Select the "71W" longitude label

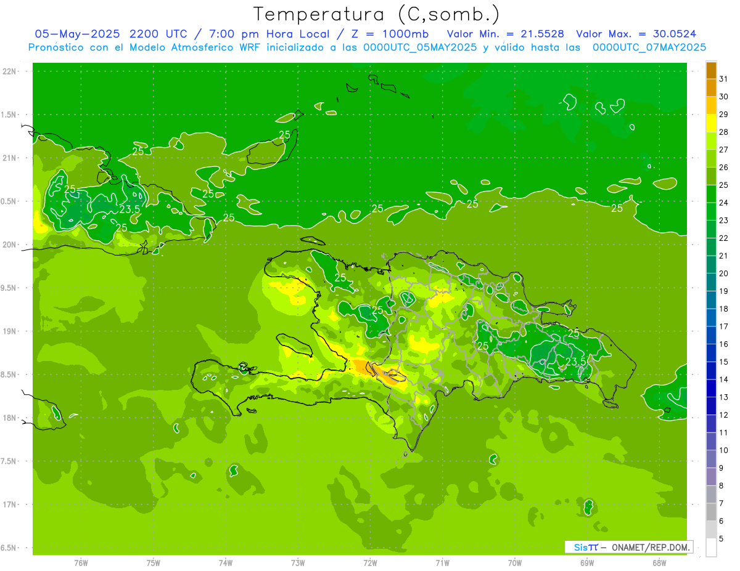[x=442, y=563]
